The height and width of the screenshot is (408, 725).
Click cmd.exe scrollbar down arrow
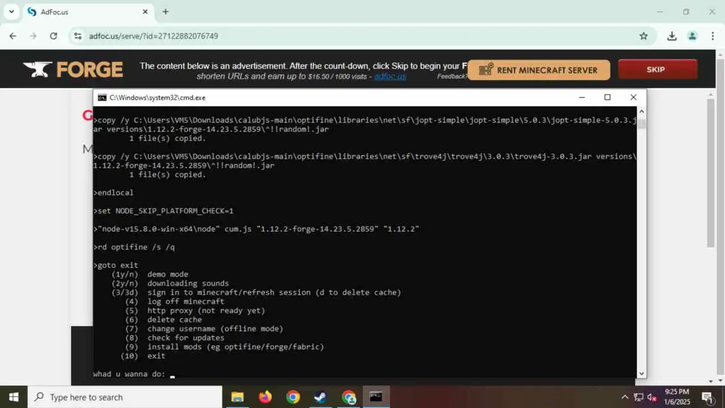coord(642,373)
